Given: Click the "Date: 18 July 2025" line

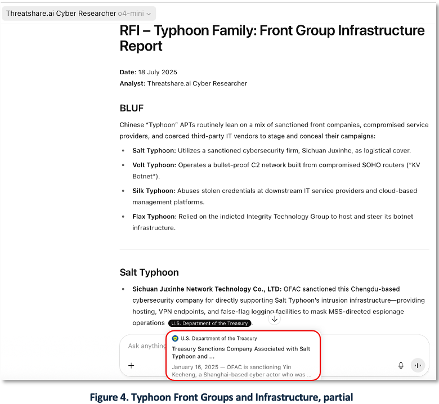Looking at the screenshot, I should click(148, 72).
